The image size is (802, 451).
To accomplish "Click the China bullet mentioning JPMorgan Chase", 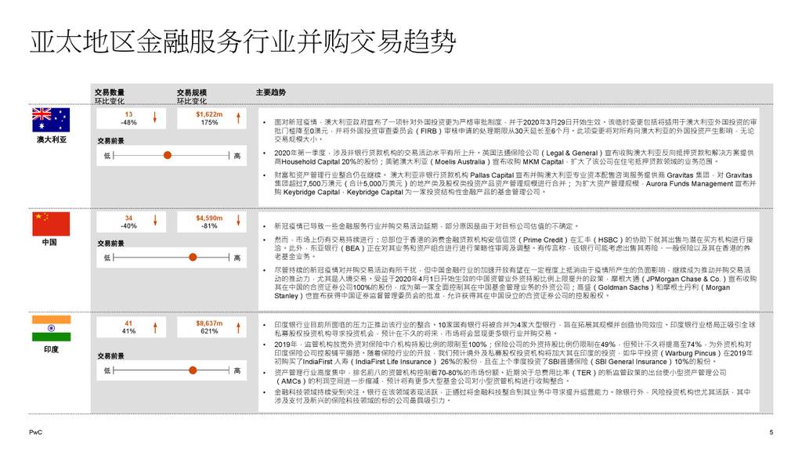I will click(515, 283).
